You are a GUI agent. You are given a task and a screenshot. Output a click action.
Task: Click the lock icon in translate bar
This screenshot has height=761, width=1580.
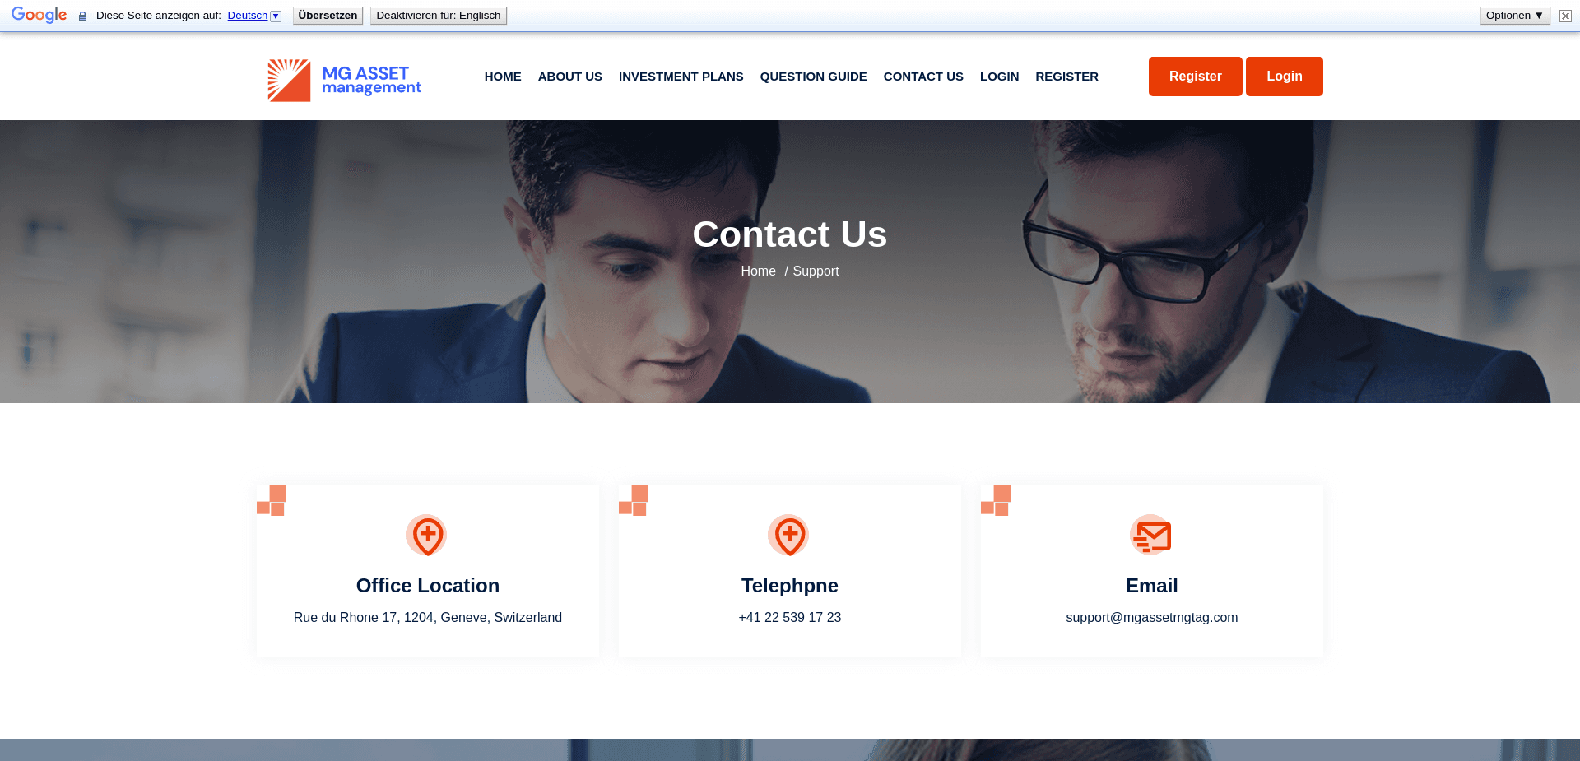tap(82, 16)
